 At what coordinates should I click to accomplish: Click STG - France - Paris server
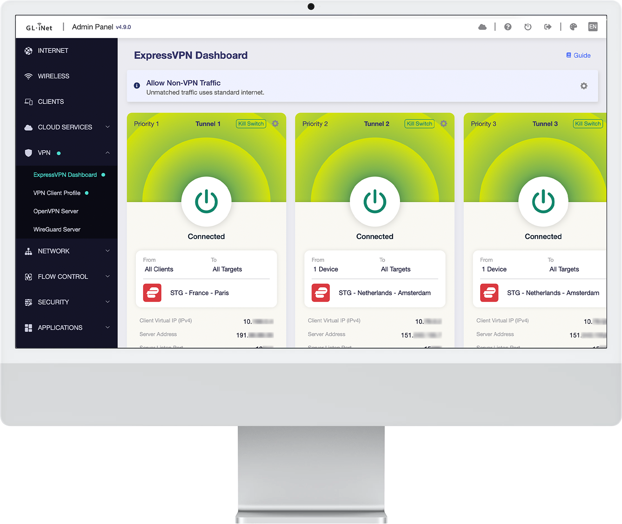pyautogui.click(x=200, y=293)
